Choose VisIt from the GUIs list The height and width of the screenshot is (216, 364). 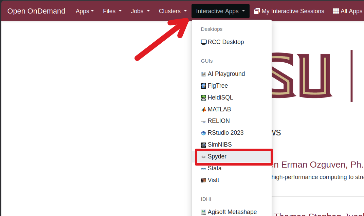pos(232,180)
